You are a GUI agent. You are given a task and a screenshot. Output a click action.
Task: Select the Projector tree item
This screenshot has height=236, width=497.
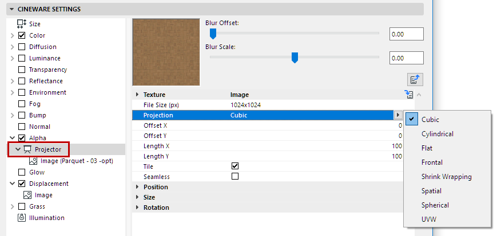pyautogui.click(x=66, y=149)
